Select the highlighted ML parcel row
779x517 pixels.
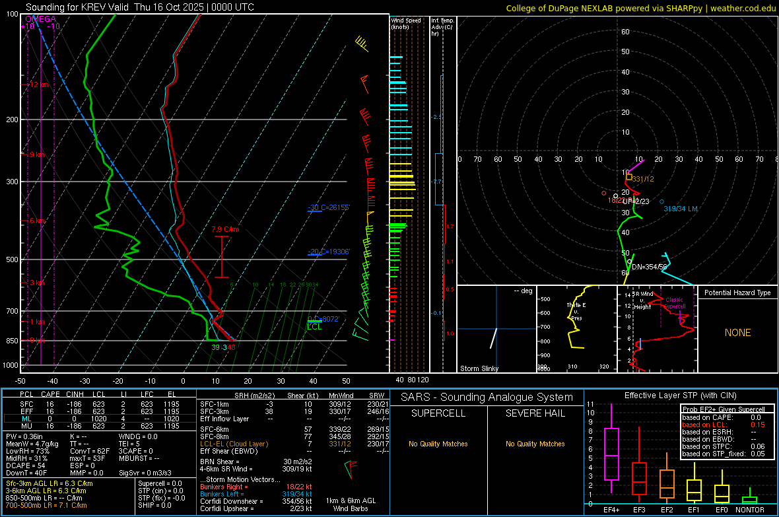tap(98, 419)
